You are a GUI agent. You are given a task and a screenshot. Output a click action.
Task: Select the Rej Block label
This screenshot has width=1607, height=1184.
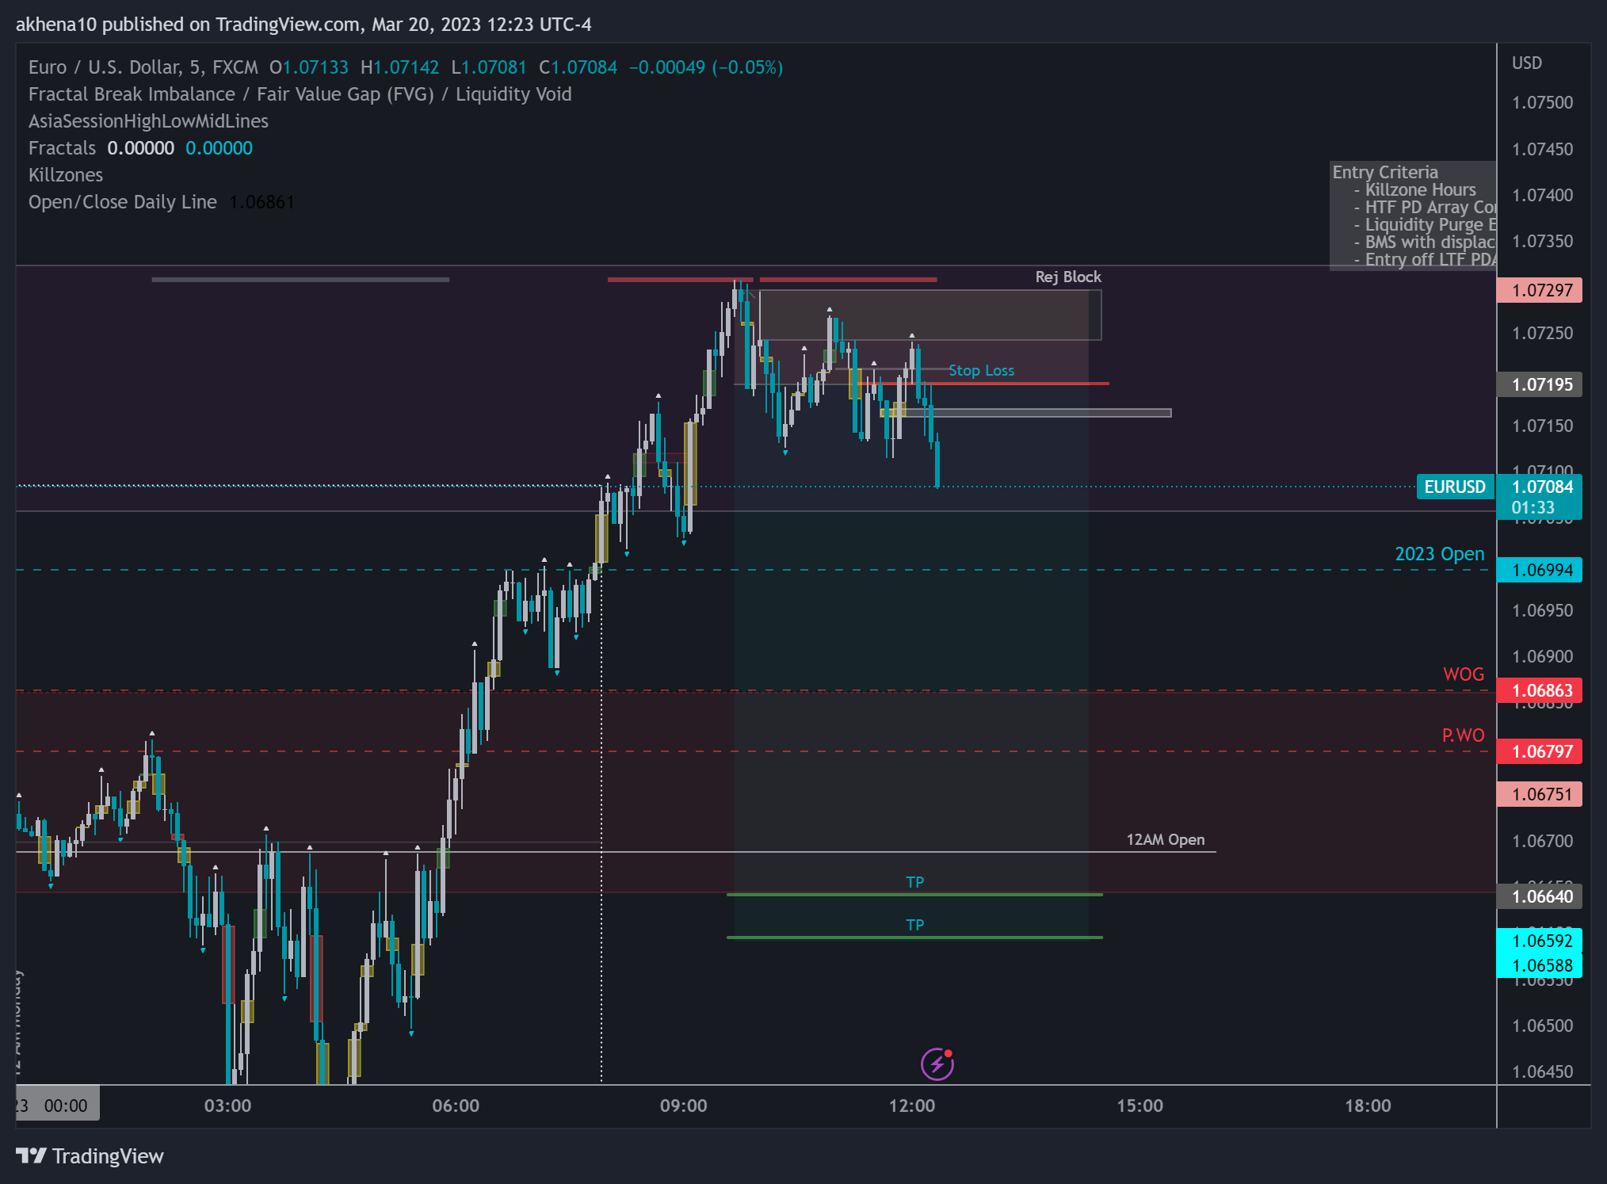click(x=1068, y=277)
